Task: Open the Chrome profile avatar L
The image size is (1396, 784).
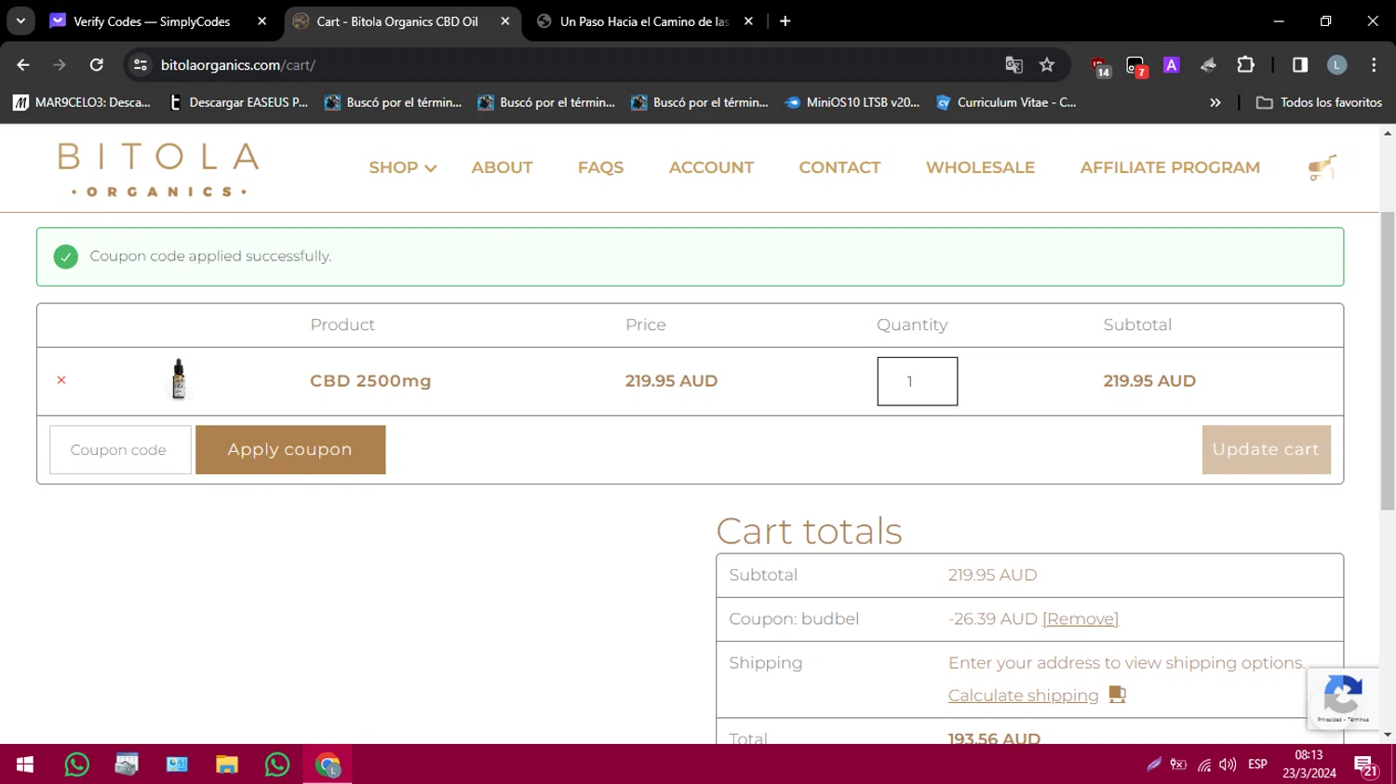Action: (x=1337, y=65)
